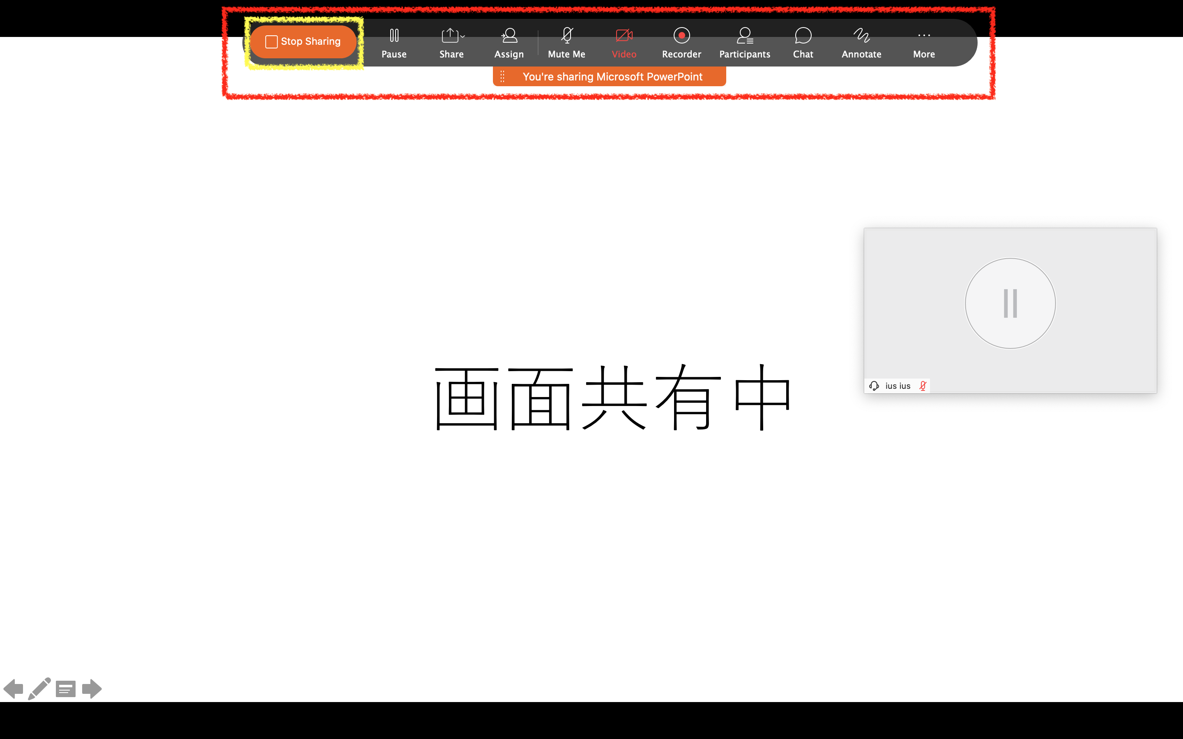Toggle Mute Me microphone
The width and height of the screenshot is (1183, 739).
tap(566, 43)
